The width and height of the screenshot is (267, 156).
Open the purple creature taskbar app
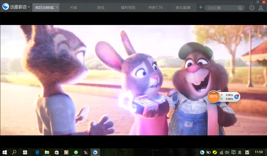coord(86,152)
